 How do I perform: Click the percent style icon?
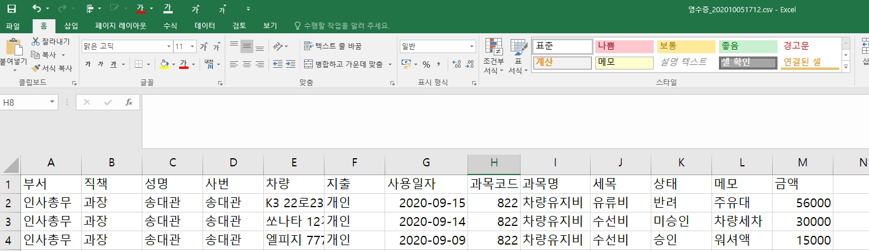point(426,64)
